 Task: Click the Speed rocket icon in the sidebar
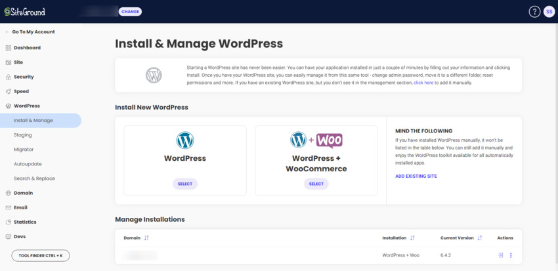pyautogui.click(x=9, y=91)
